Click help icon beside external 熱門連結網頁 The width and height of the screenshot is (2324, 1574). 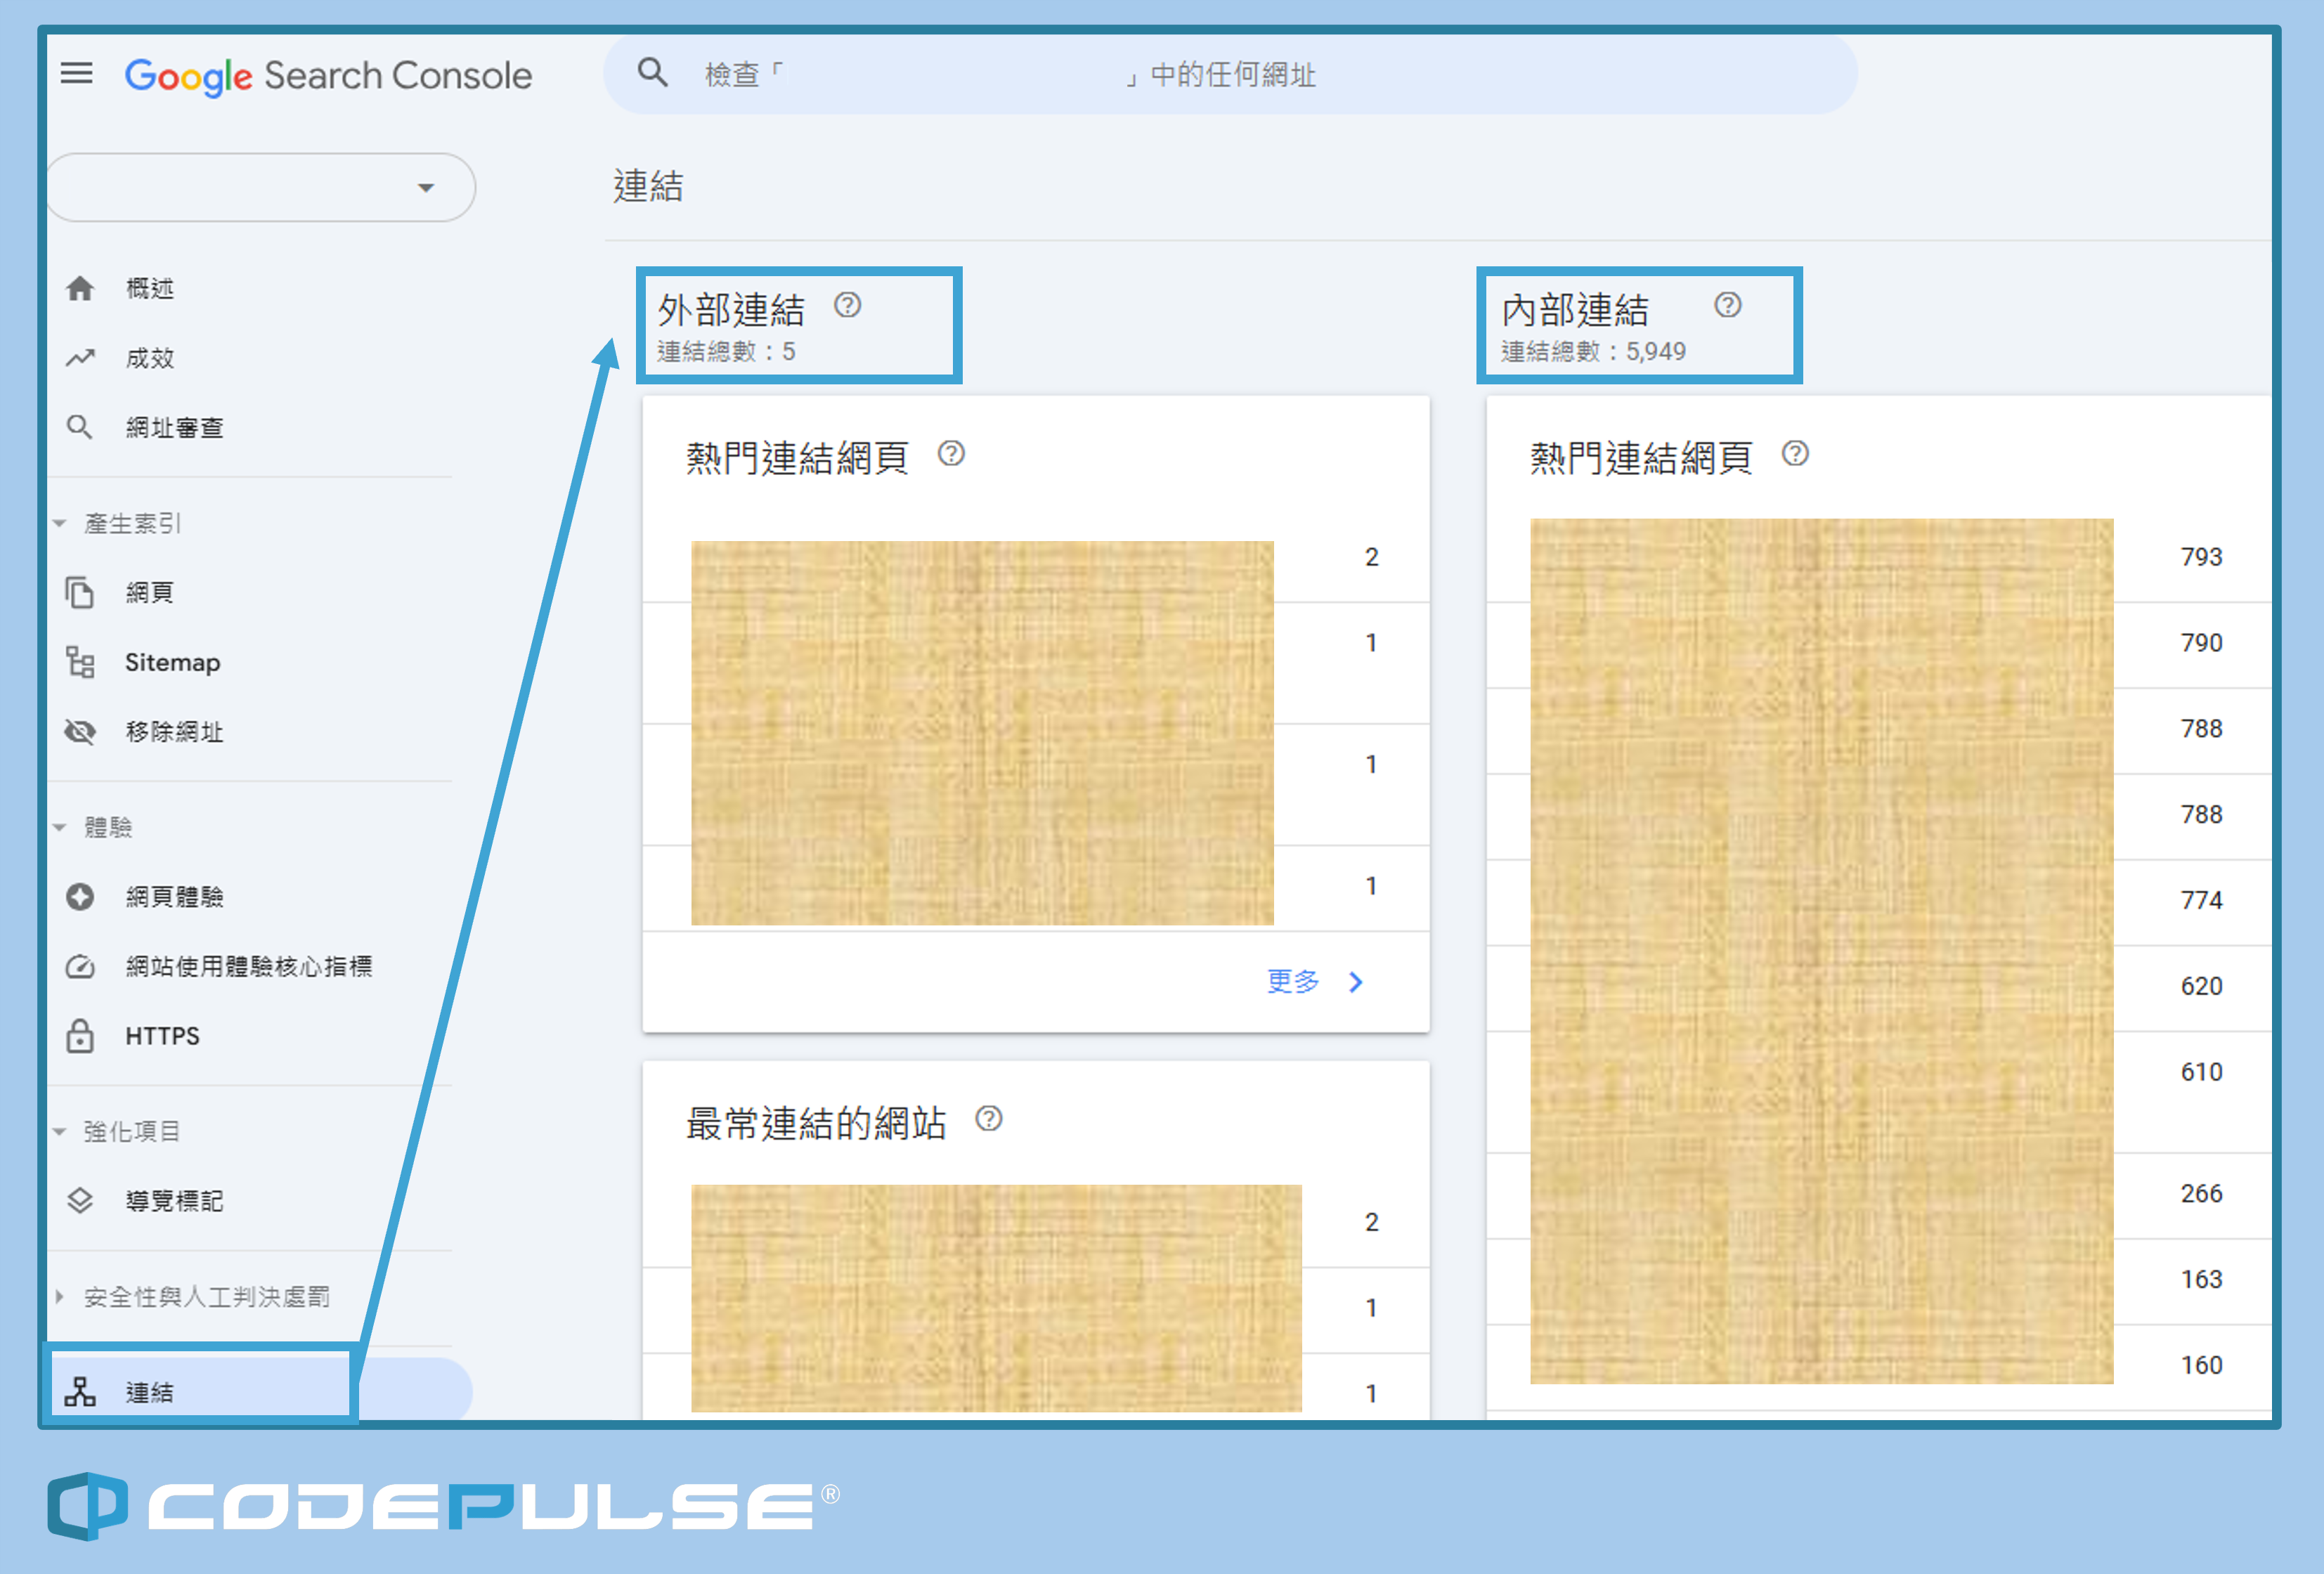[x=951, y=454]
